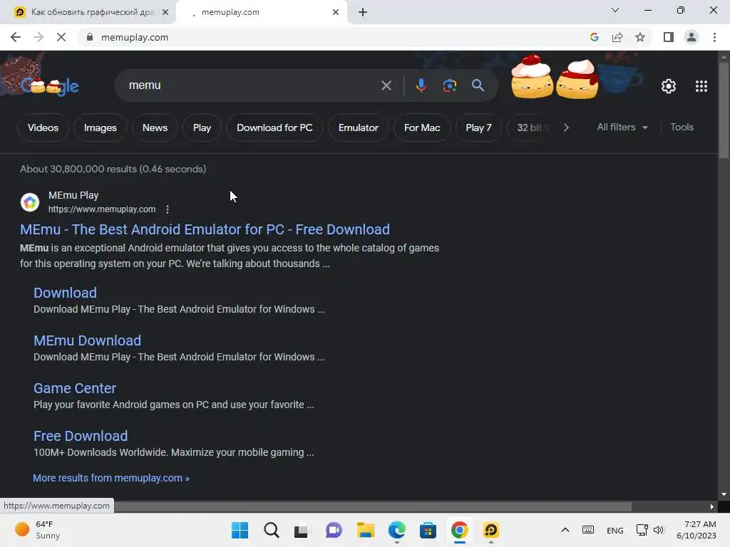Open More results from memuplay.com
The width and height of the screenshot is (730, 547).
coord(111,478)
